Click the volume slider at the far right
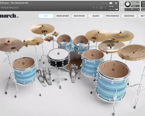The image size is (145, 116). pyautogui.click(x=143, y=10)
